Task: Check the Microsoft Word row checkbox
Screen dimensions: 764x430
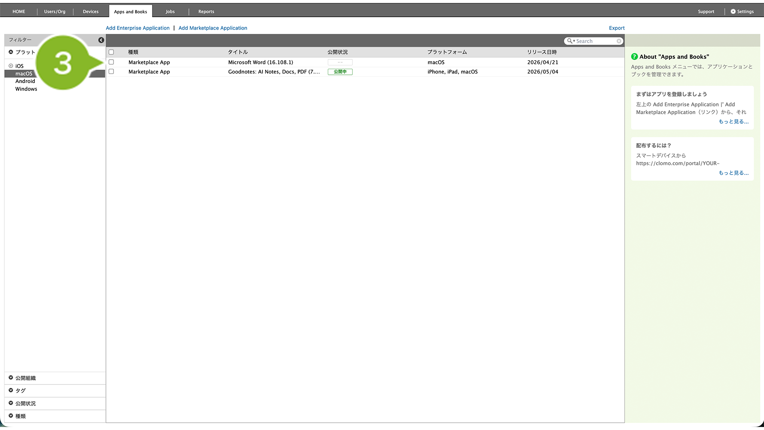Action: point(111,62)
